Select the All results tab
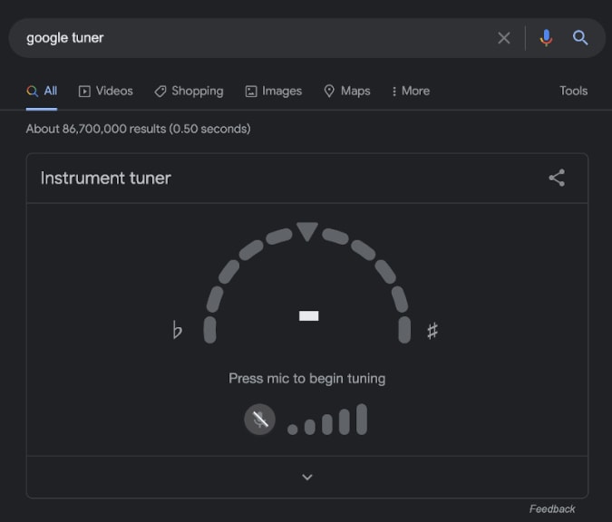This screenshot has width=612, height=522. (42, 91)
